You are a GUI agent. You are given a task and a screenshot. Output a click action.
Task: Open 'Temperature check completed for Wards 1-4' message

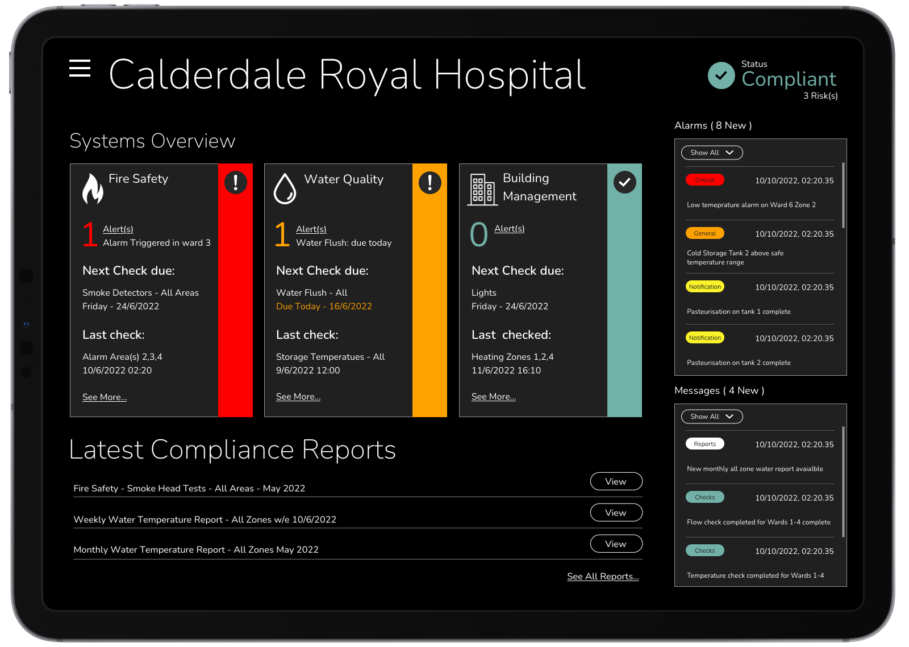[755, 575]
